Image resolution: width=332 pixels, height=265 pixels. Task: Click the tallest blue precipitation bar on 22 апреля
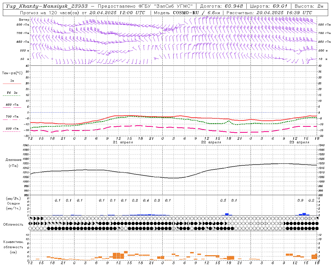[227, 214]
